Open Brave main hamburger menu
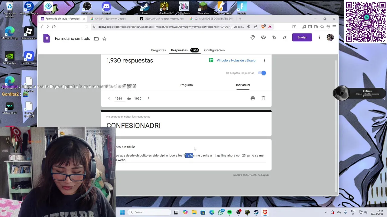The image size is (387, 217). (x=334, y=27)
